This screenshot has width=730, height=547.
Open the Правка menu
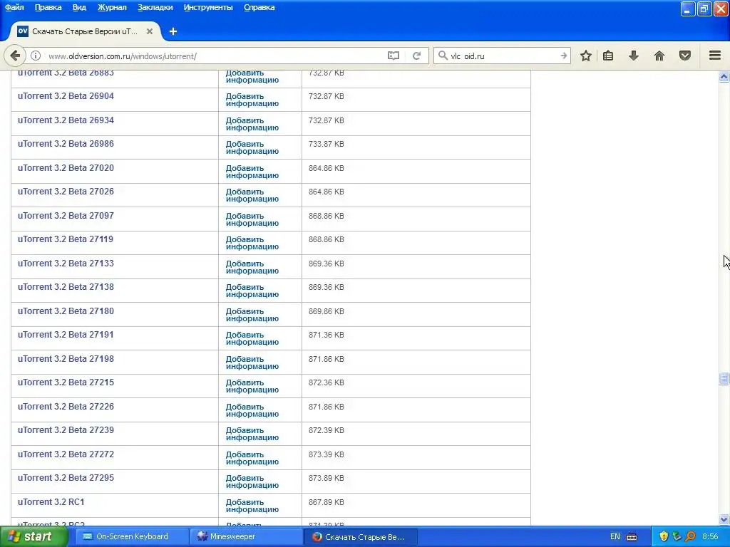tap(48, 7)
